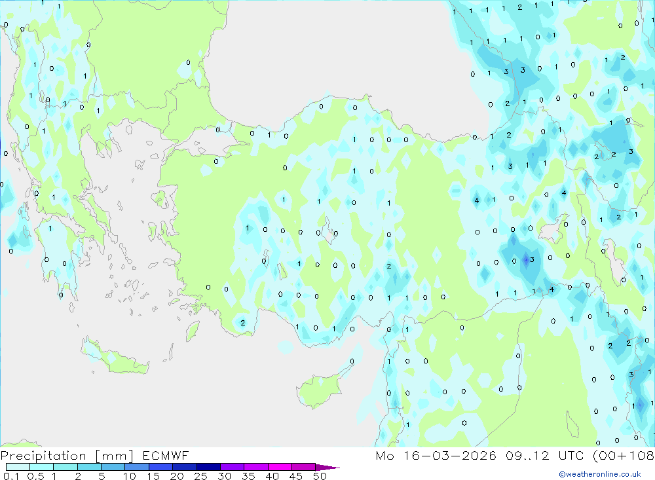
Task: Choose the 20–25 mm legend color swatch
Action: tap(185, 467)
